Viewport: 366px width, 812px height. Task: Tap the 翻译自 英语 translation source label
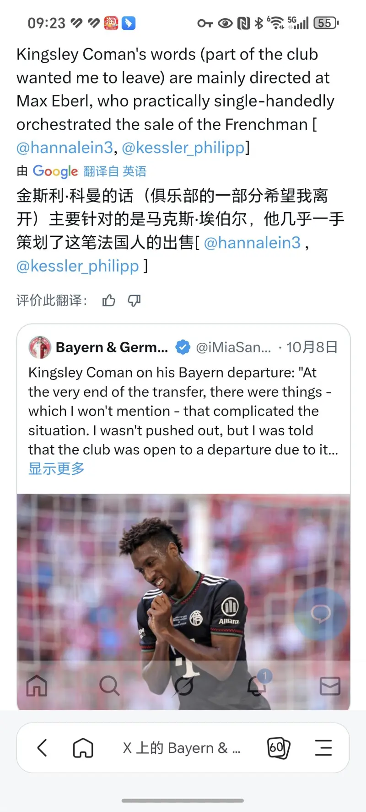click(115, 171)
